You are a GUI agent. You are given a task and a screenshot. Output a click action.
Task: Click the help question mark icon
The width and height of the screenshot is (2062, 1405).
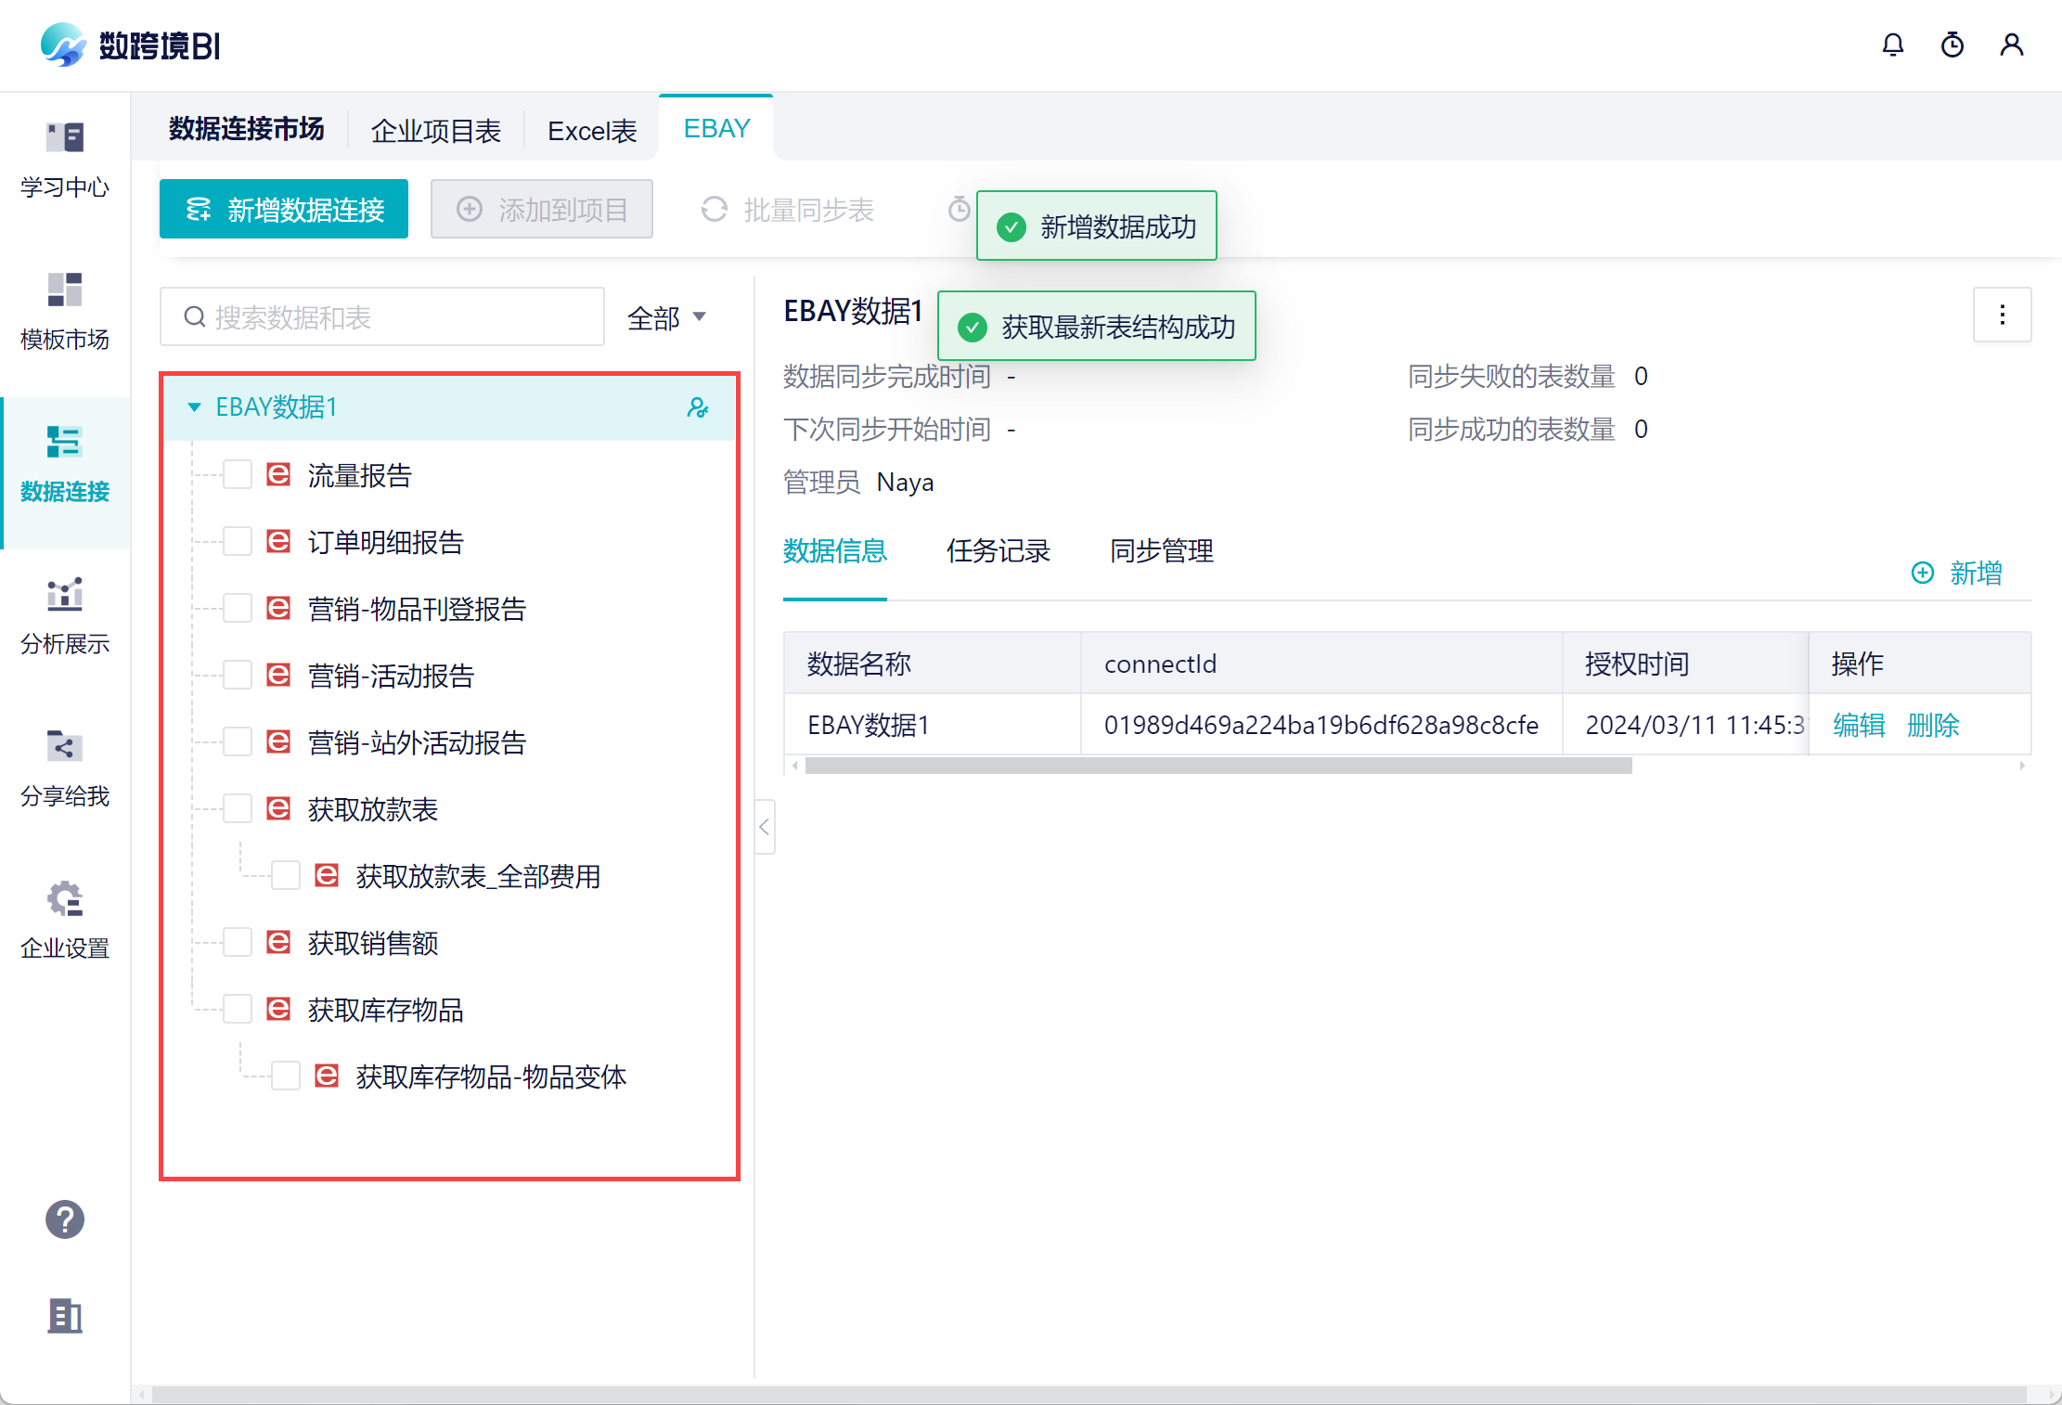[65, 1219]
